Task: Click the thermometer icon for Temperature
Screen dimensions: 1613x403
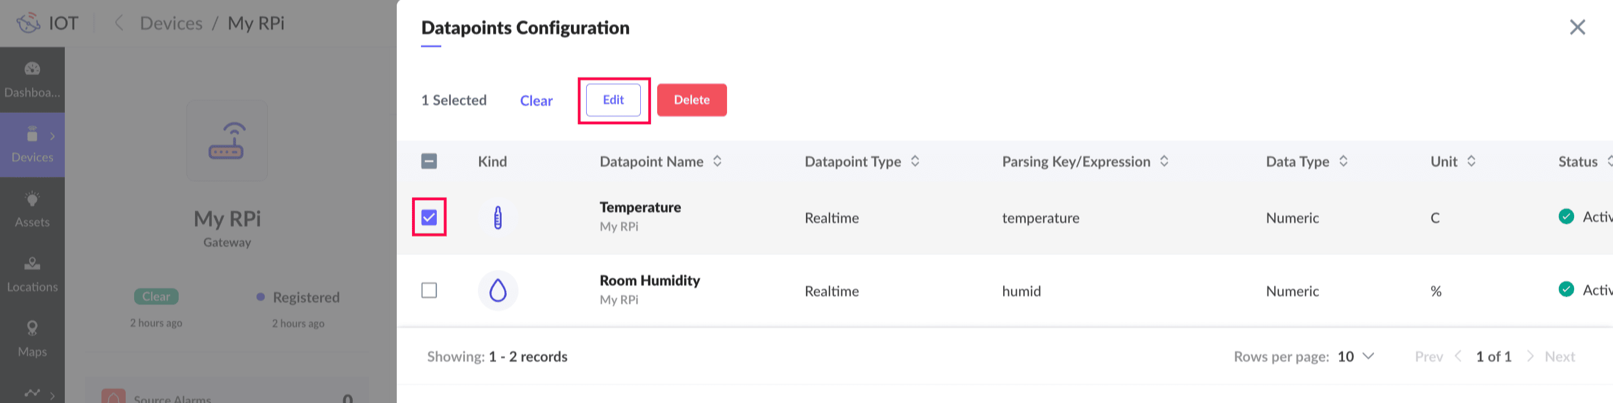Action: [x=497, y=218]
